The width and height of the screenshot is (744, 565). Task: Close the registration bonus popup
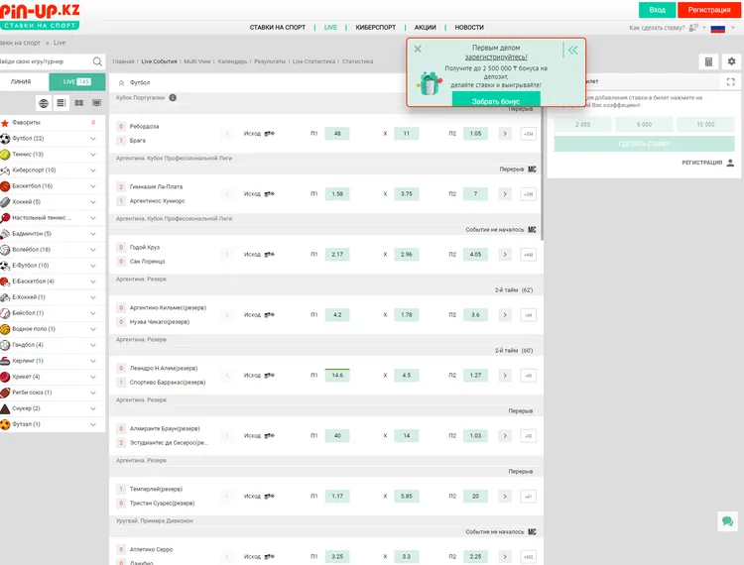(418, 49)
